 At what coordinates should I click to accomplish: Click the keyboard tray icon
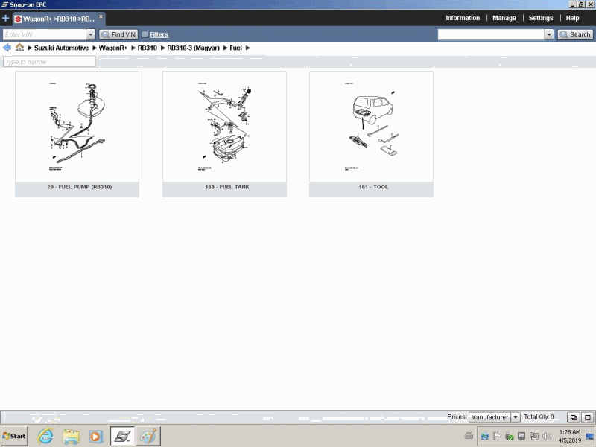[469, 436]
